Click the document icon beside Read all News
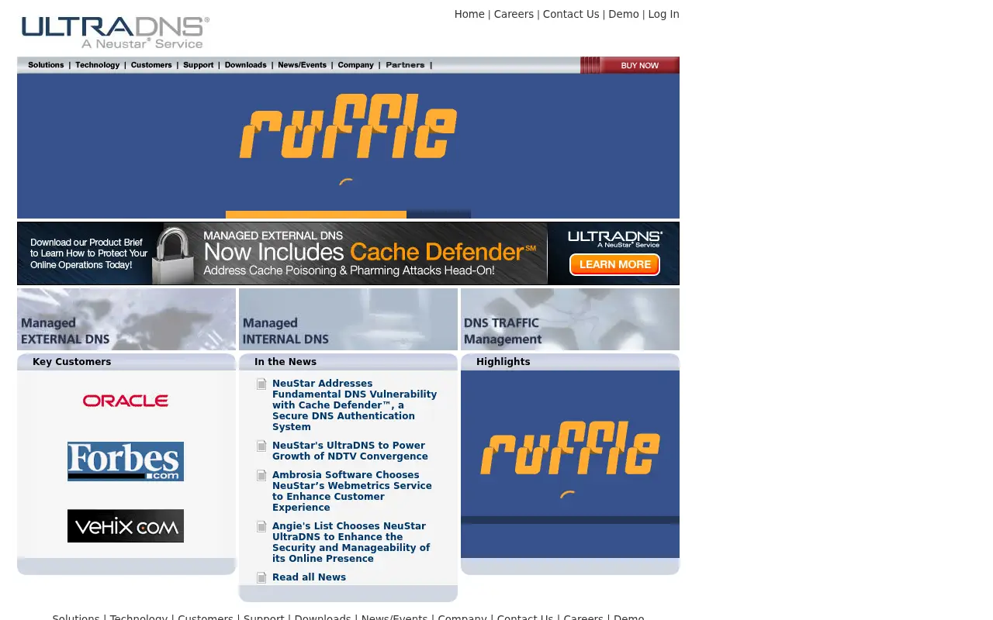 pos(261,578)
